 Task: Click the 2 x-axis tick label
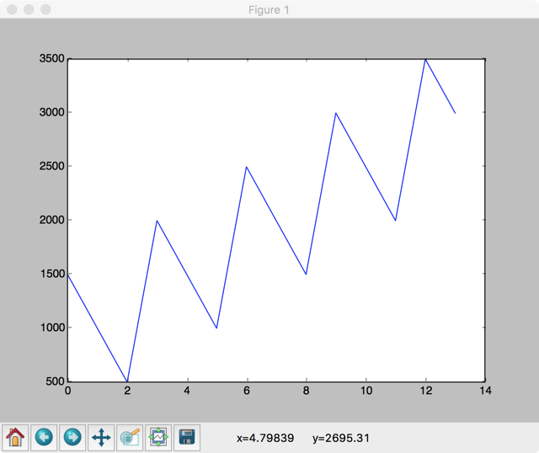[x=127, y=391]
